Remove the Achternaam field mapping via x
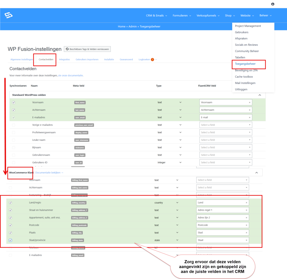 249,110
